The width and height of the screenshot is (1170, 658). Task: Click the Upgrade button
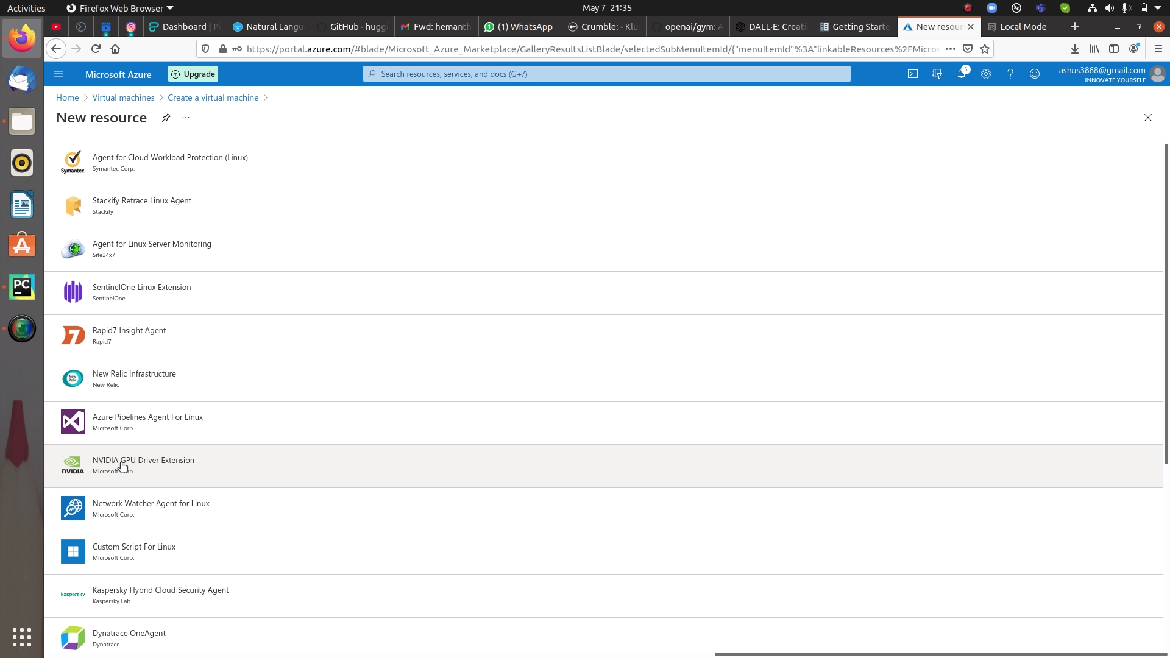click(x=193, y=74)
